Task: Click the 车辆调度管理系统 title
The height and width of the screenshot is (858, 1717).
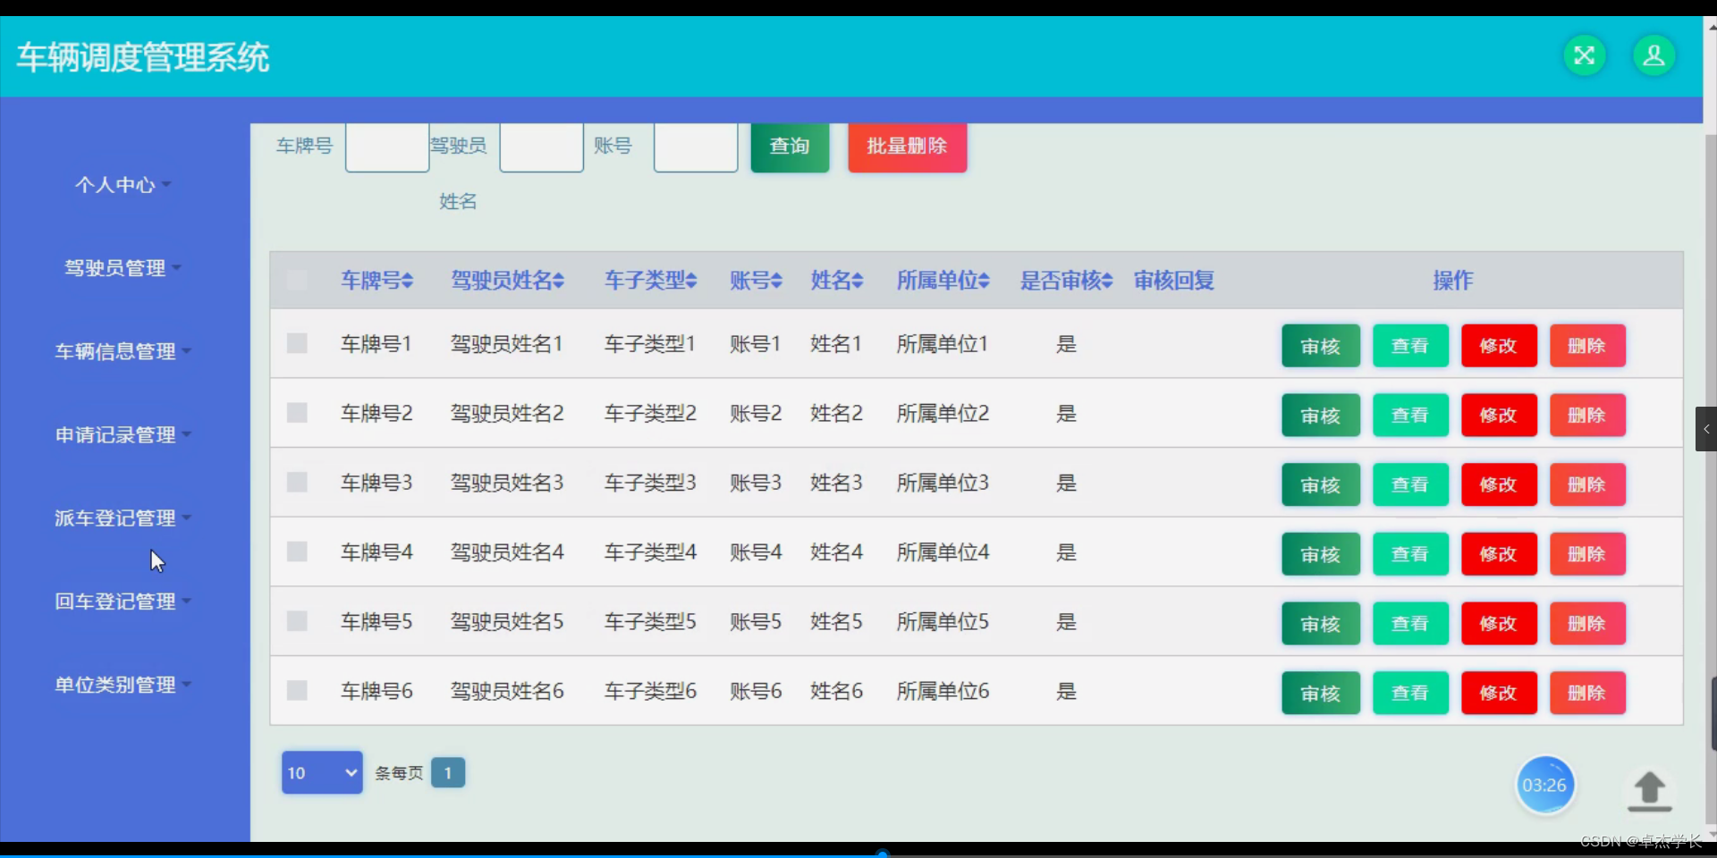Action: click(x=143, y=57)
